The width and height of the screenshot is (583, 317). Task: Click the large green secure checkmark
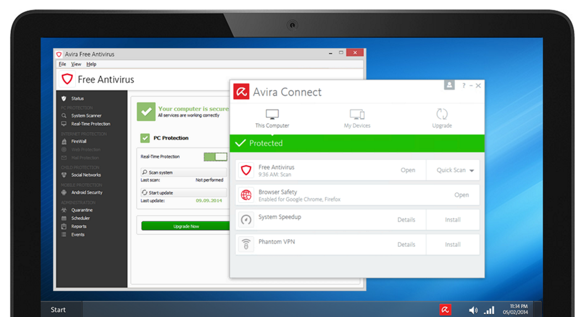[x=146, y=112]
